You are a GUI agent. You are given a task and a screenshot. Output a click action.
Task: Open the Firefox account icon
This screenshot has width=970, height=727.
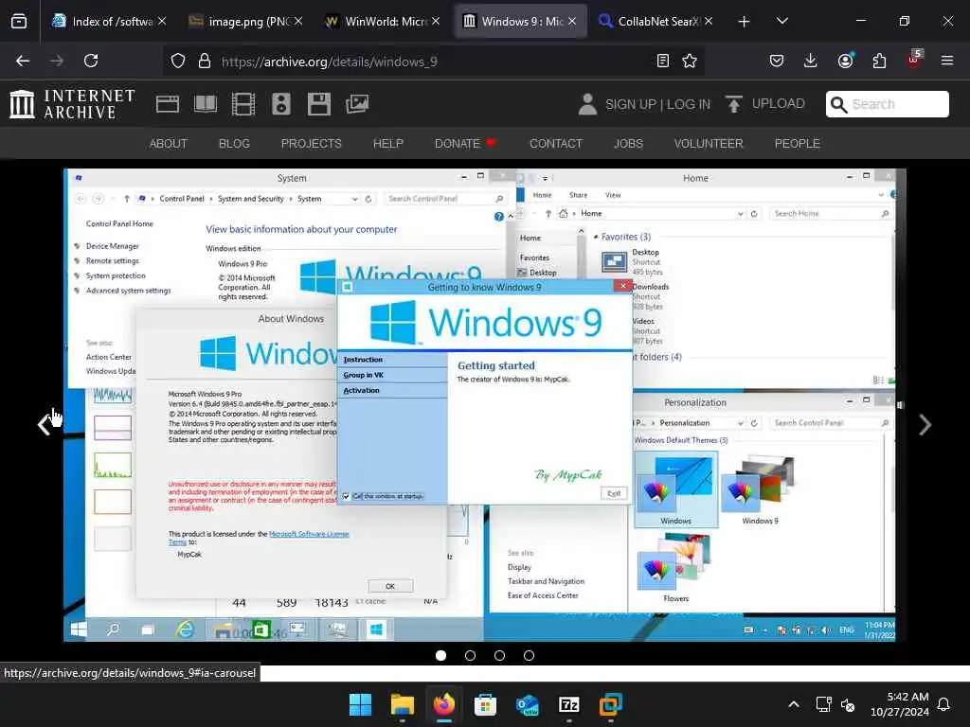coord(845,61)
